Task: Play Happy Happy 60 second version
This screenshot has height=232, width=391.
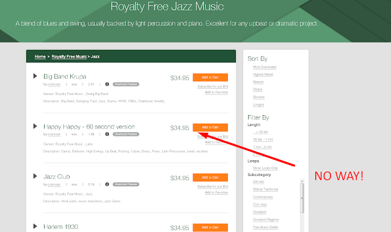Action: [35, 126]
